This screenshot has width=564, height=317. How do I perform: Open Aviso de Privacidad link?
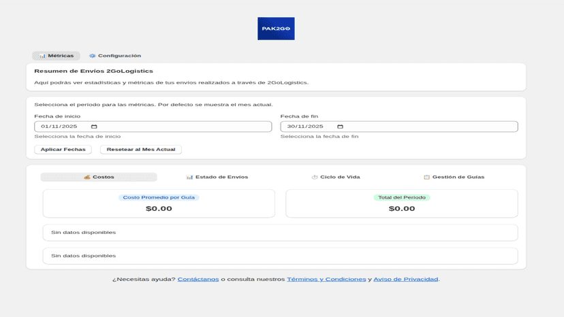point(406,280)
